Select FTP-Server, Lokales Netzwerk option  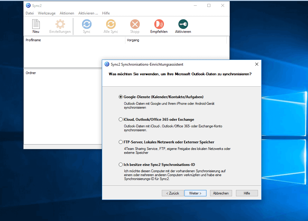[x=121, y=142]
